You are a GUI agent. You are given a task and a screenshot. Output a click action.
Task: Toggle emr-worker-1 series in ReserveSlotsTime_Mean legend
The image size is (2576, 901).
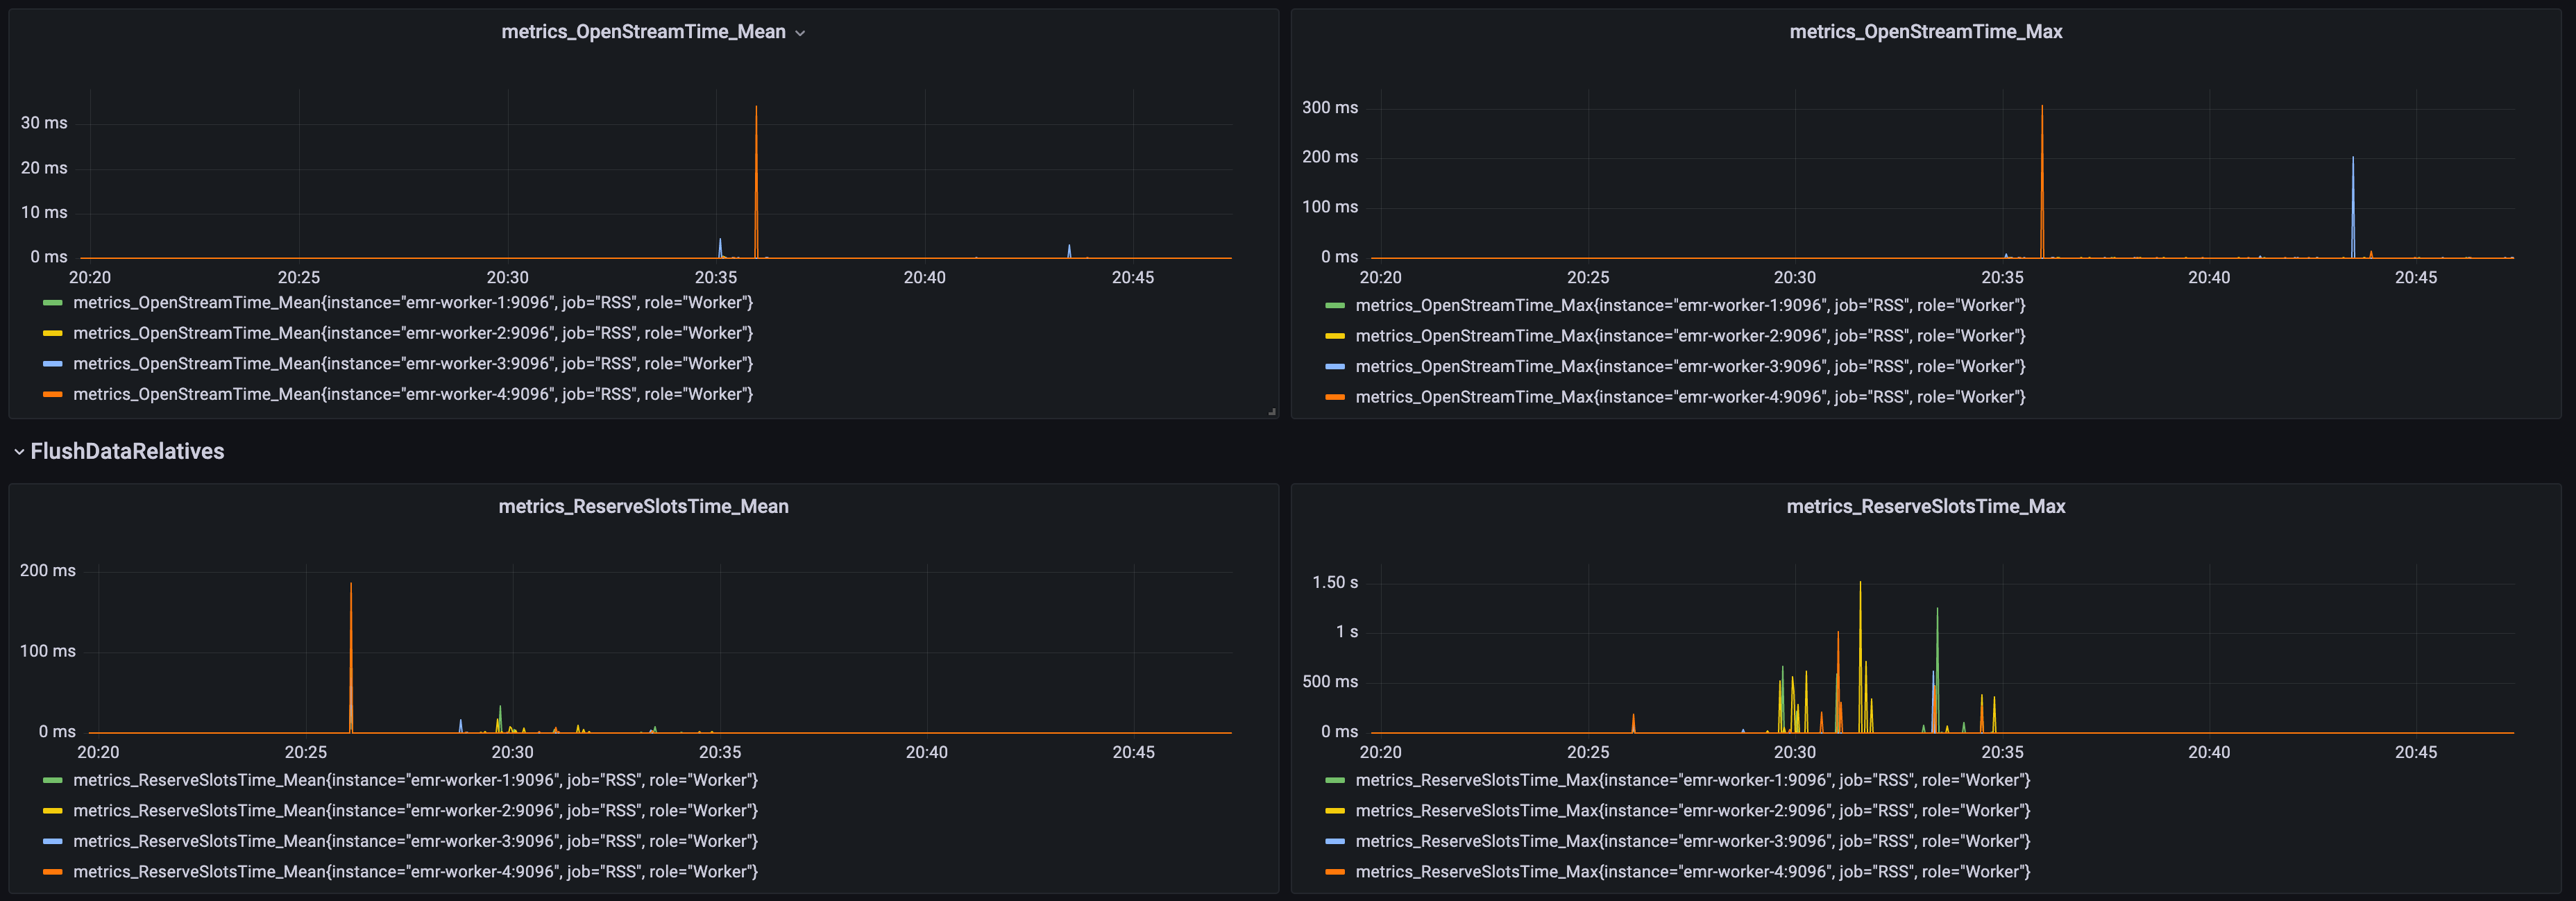tap(415, 780)
